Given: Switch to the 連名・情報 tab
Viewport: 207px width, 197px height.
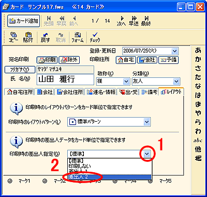Looking at the screenshot, I should [101, 92].
